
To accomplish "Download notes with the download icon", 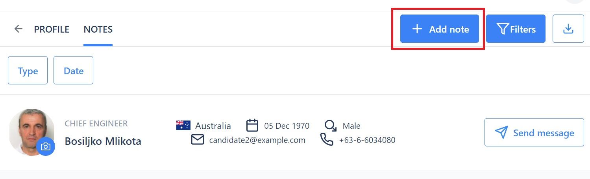I will click(x=568, y=29).
